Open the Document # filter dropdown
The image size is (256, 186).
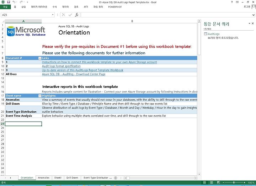tap(40, 58)
